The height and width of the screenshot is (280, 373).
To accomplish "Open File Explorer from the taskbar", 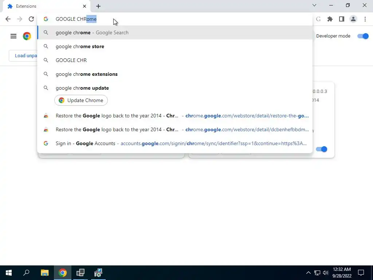I will [44, 273].
